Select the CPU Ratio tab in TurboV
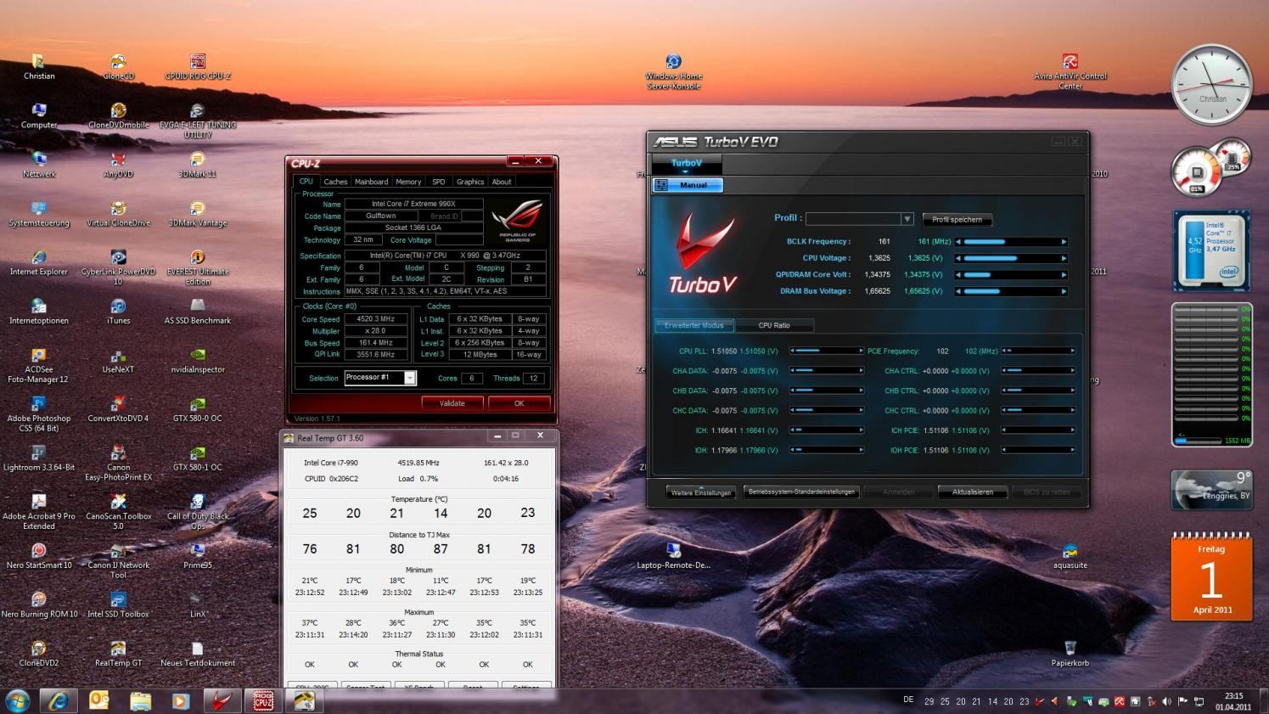Screen dimensions: 1269x714 (x=774, y=325)
